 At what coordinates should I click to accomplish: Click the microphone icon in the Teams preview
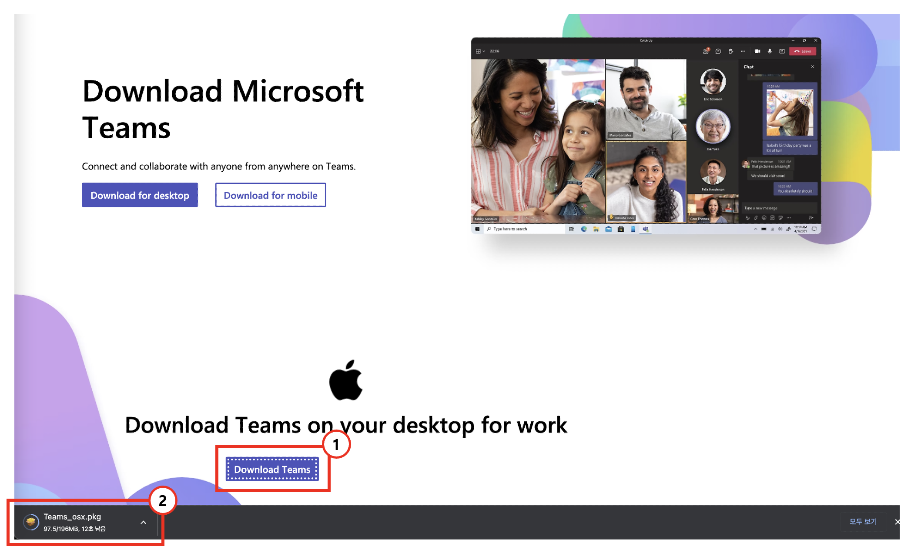click(770, 51)
